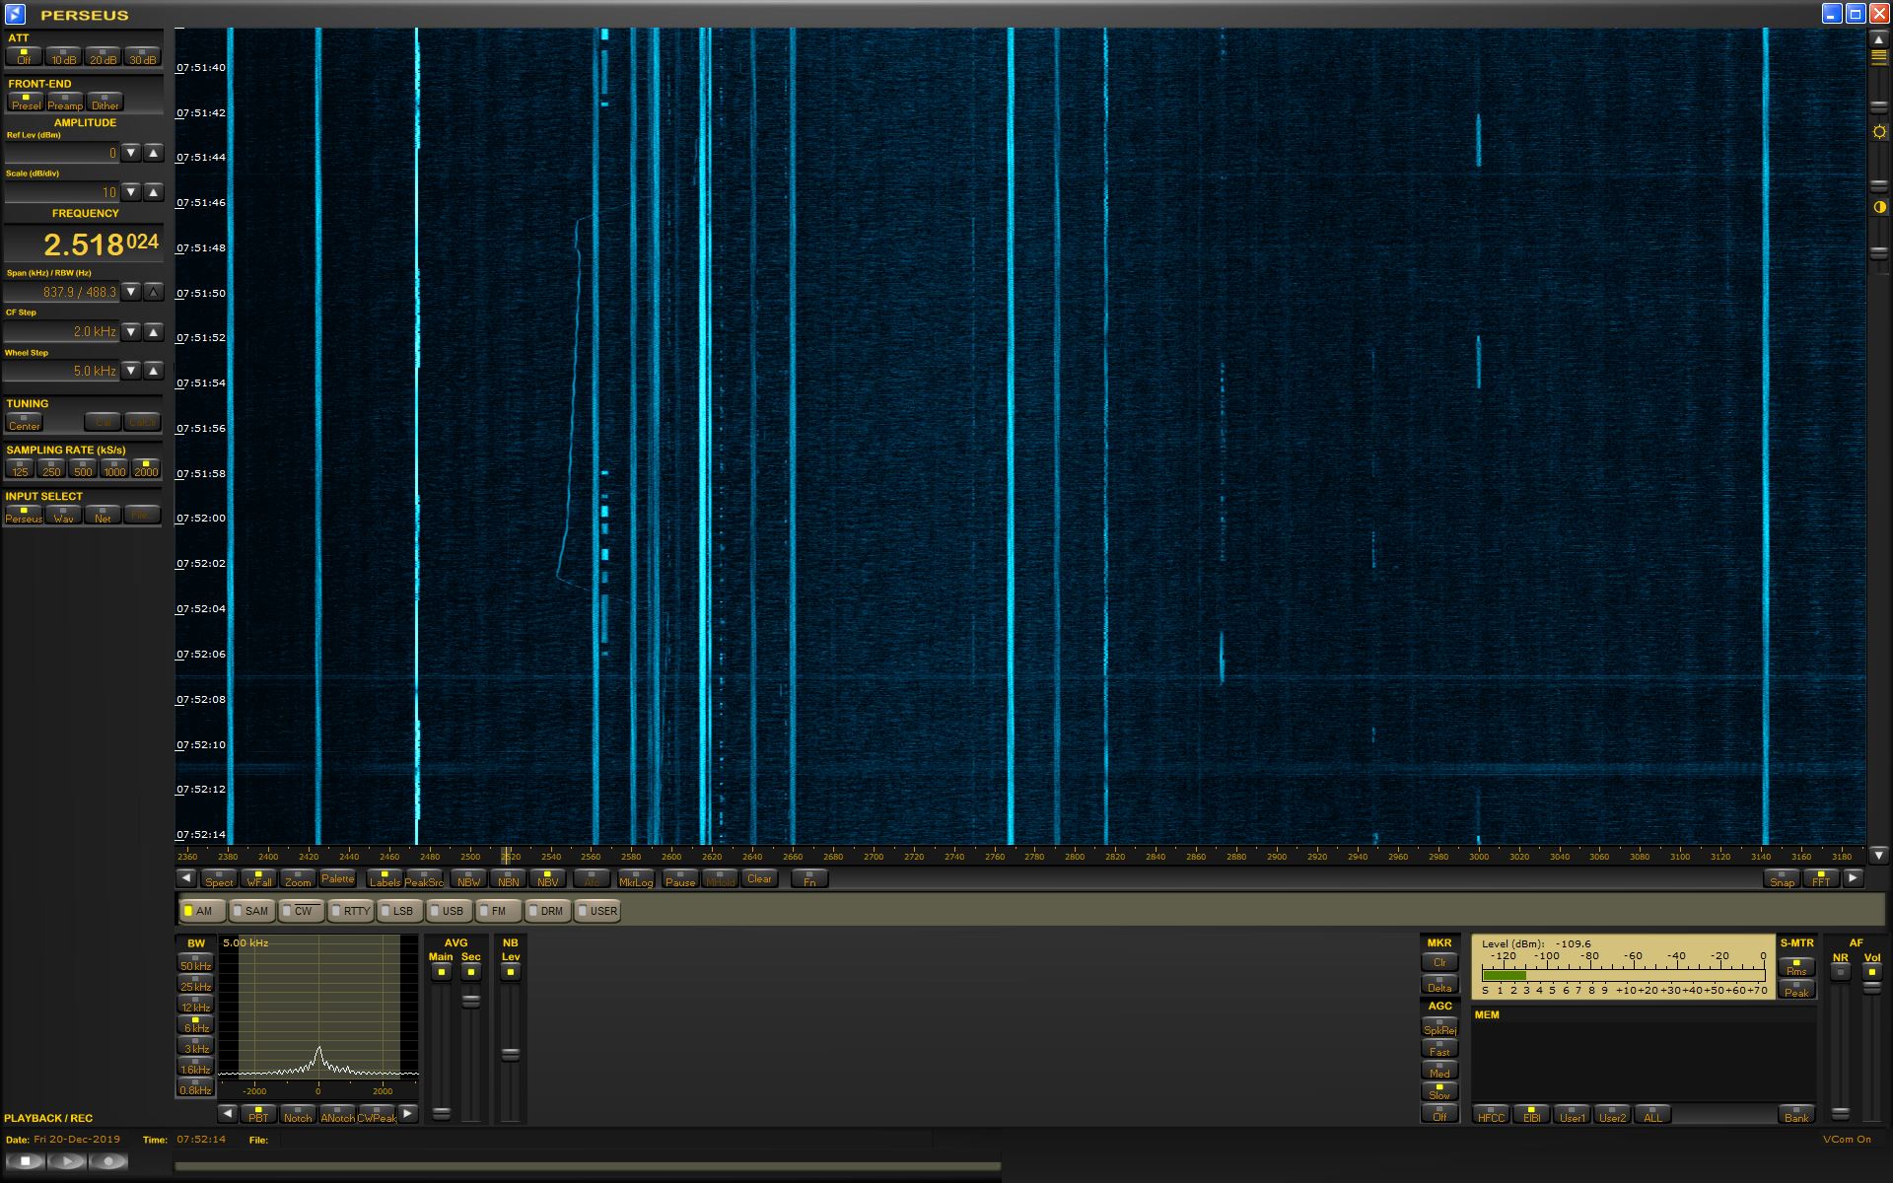The height and width of the screenshot is (1183, 1893).
Task: Select the 3 kHz bandwidth filter
Action: coord(195,1046)
